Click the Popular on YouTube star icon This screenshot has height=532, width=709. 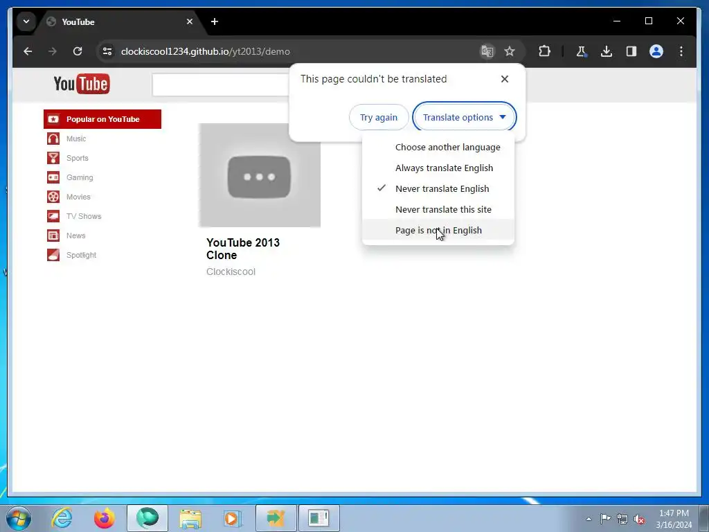[x=53, y=119]
